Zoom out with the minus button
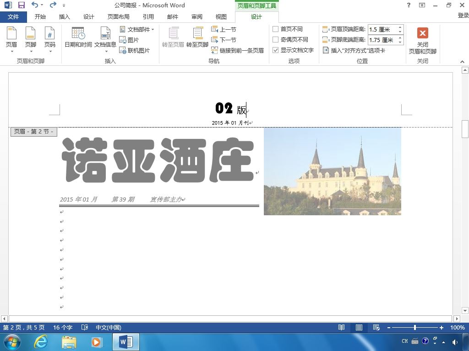This screenshot has width=469, height=351. (x=389, y=328)
